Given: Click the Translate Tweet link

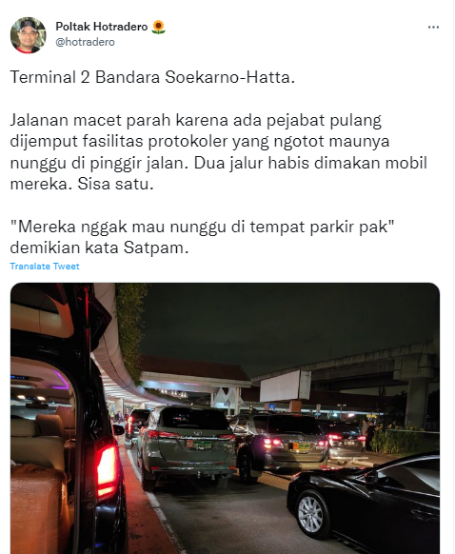Looking at the screenshot, I should (45, 266).
